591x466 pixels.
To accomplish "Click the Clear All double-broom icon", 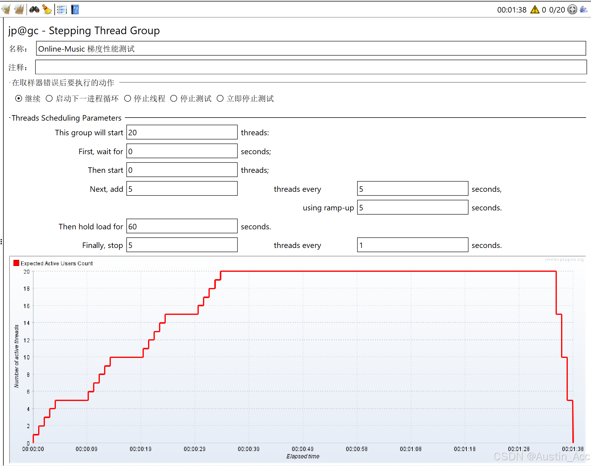I will [19, 9].
